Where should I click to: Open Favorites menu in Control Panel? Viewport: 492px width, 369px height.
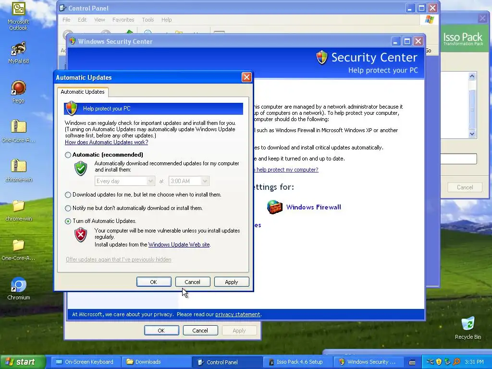point(123,20)
